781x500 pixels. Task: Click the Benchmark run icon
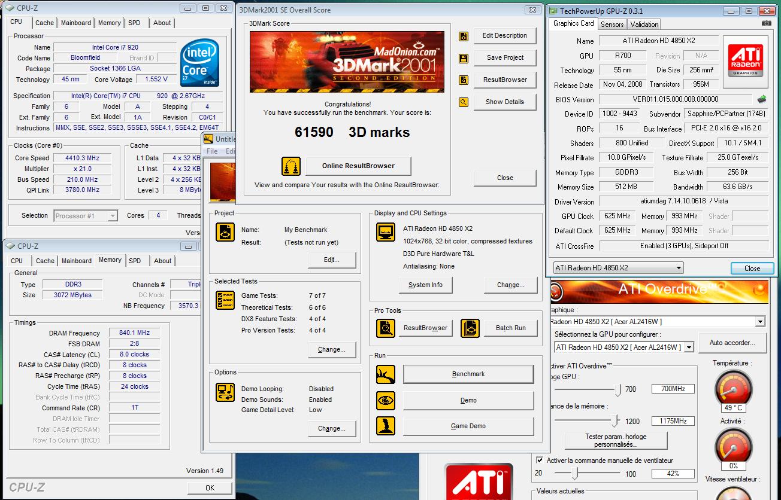(386, 374)
